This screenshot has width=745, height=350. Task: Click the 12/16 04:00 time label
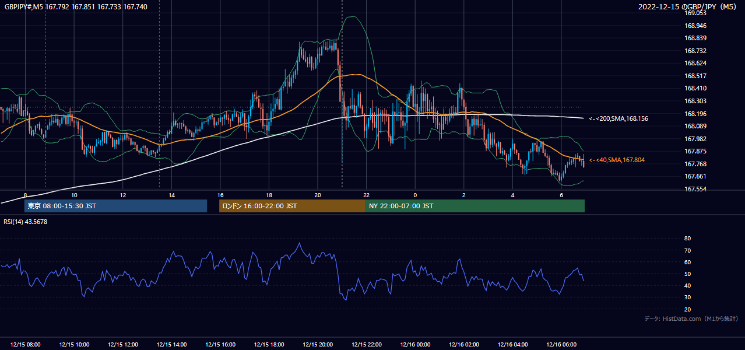tap(512, 345)
